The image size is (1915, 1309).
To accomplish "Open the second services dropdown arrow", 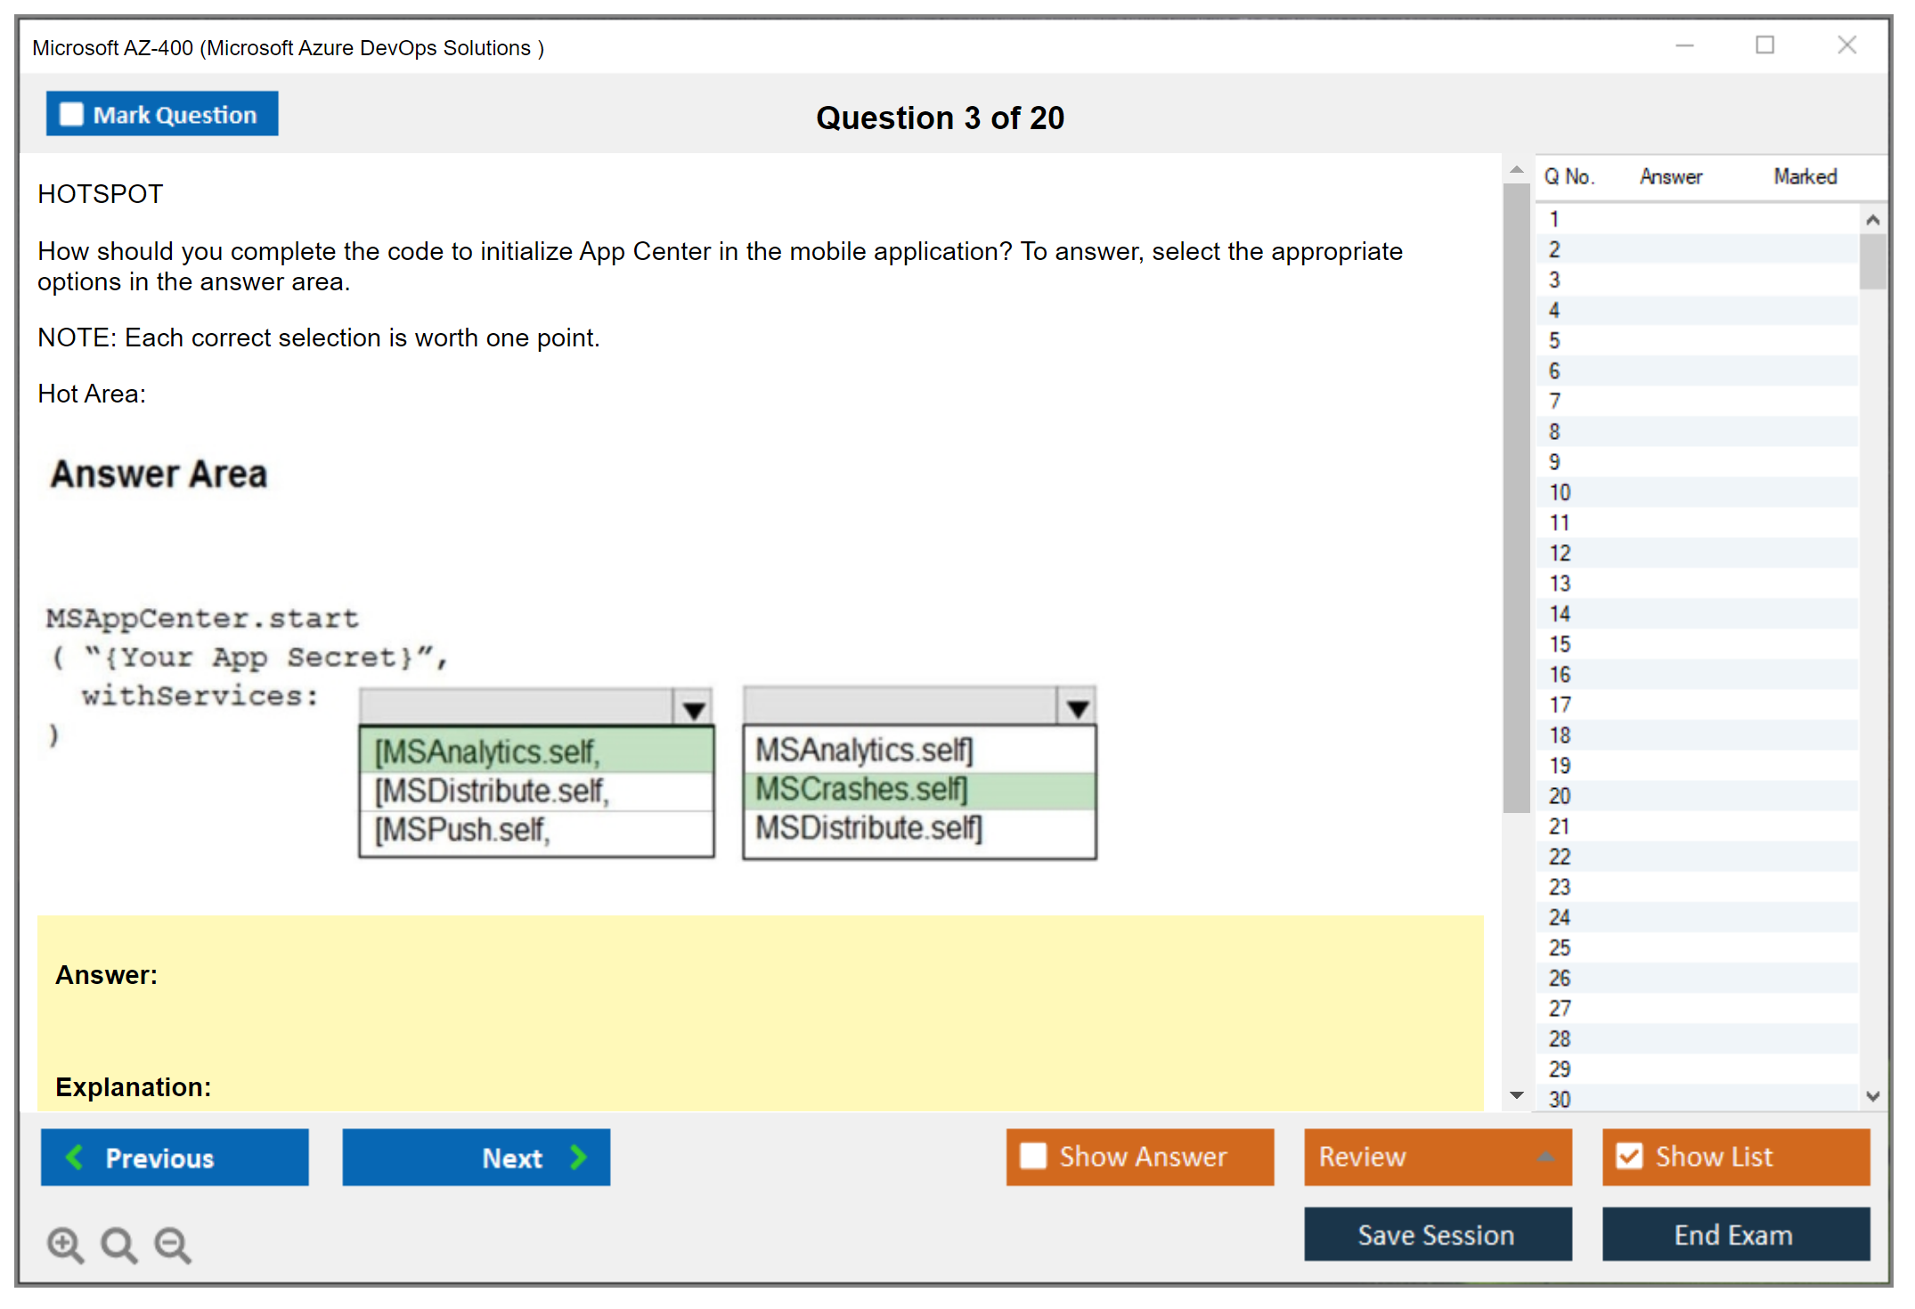I will (1077, 707).
